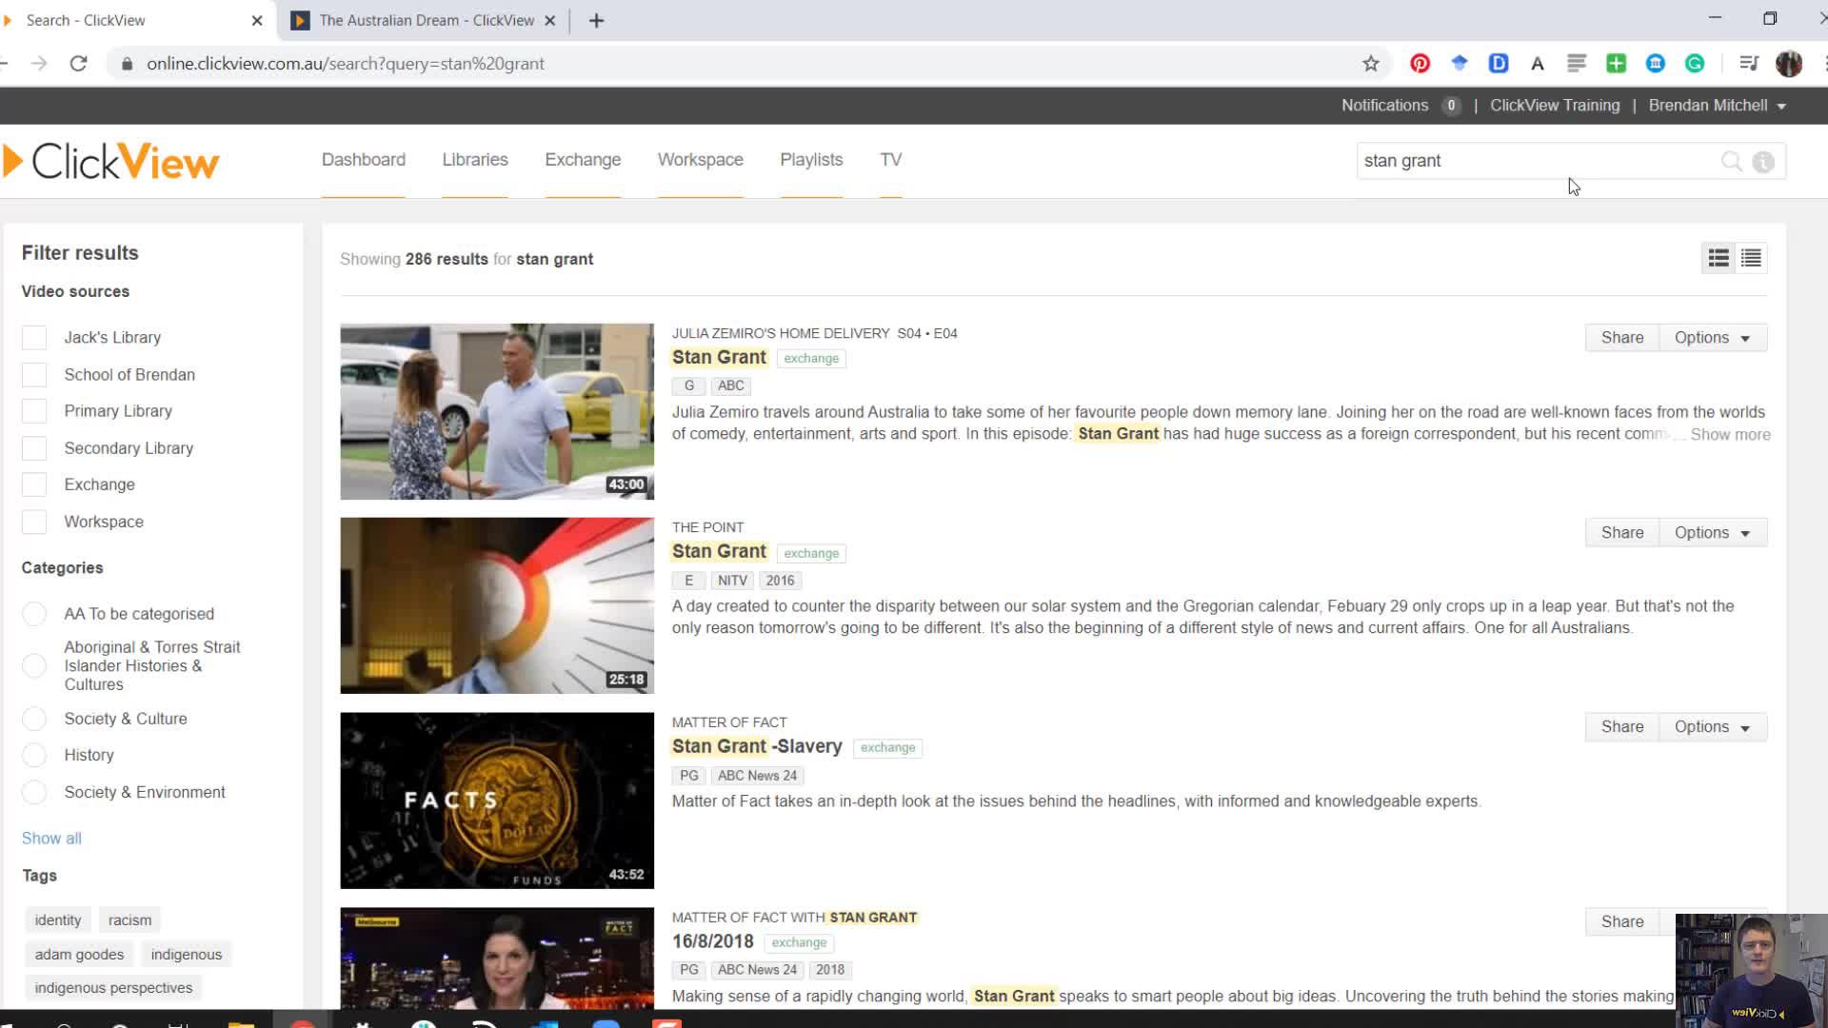Viewport: 1828px width, 1028px height.
Task: Open the Chrome profile avatar
Action: point(1789,64)
